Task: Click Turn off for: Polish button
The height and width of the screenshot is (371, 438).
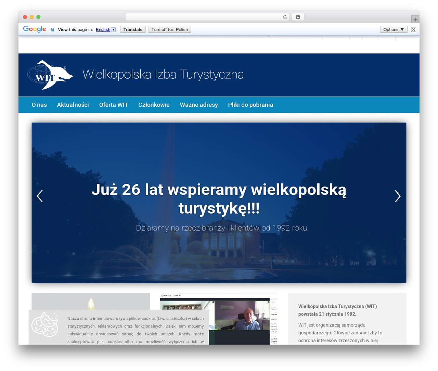Action: pyautogui.click(x=170, y=29)
